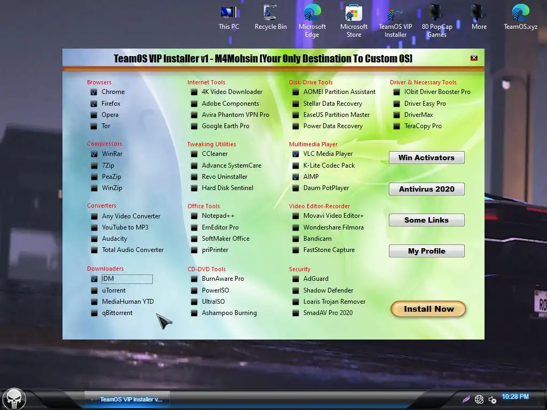Click the Some Links button
The width and height of the screenshot is (547, 410).
(427, 220)
